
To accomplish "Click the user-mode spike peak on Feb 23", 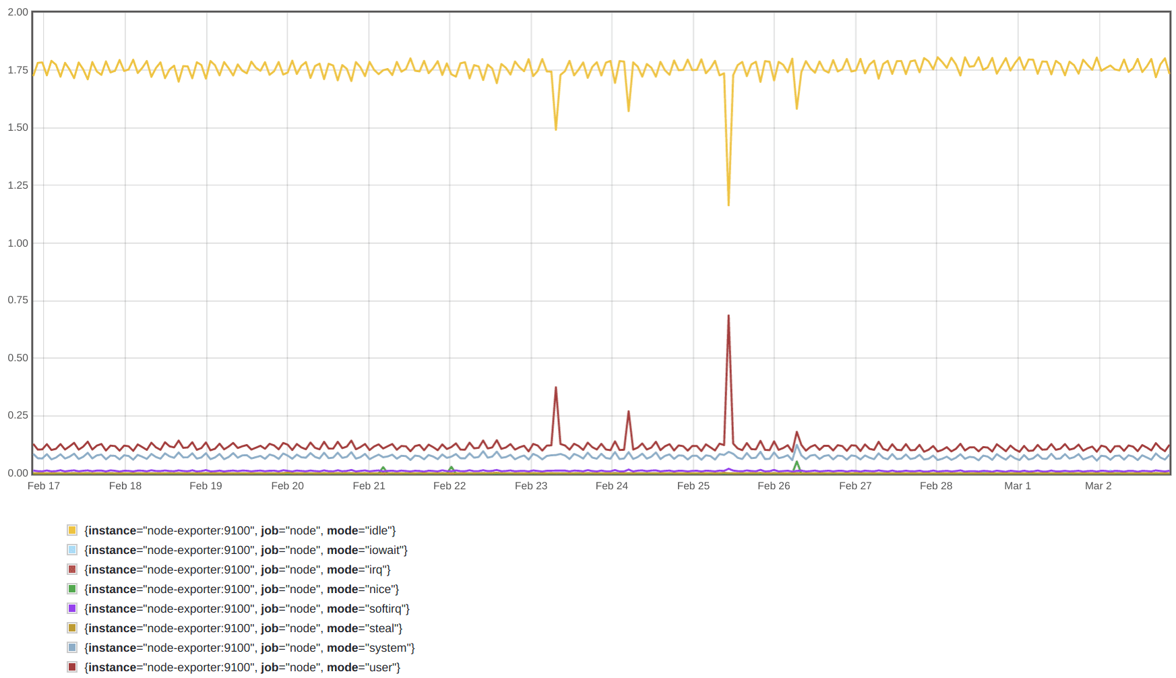I will [556, 388].
